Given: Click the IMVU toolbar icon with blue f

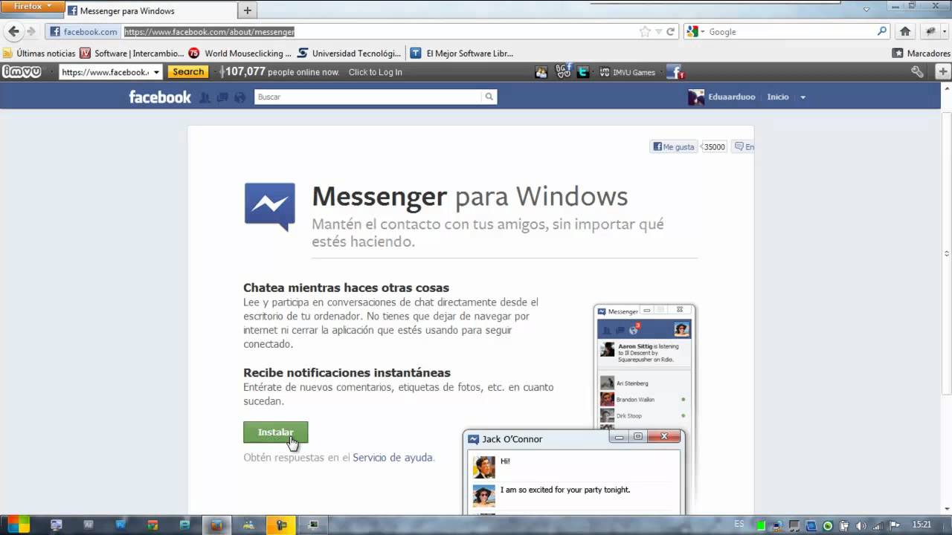Looking at the screenshot, I should [x=563, y=71].
